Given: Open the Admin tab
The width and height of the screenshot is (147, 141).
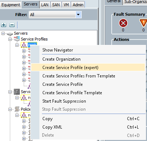Looking at the screenshot, I should (78, 5).
